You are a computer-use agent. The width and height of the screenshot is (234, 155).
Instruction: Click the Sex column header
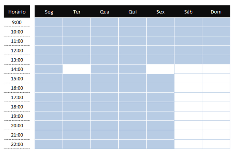[160, 12]
